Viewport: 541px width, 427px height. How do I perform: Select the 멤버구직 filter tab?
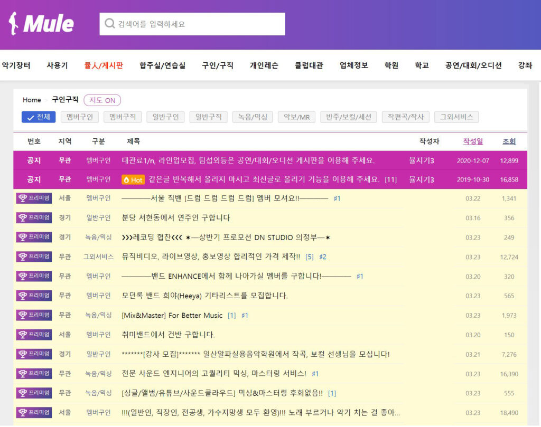point(123,117)
